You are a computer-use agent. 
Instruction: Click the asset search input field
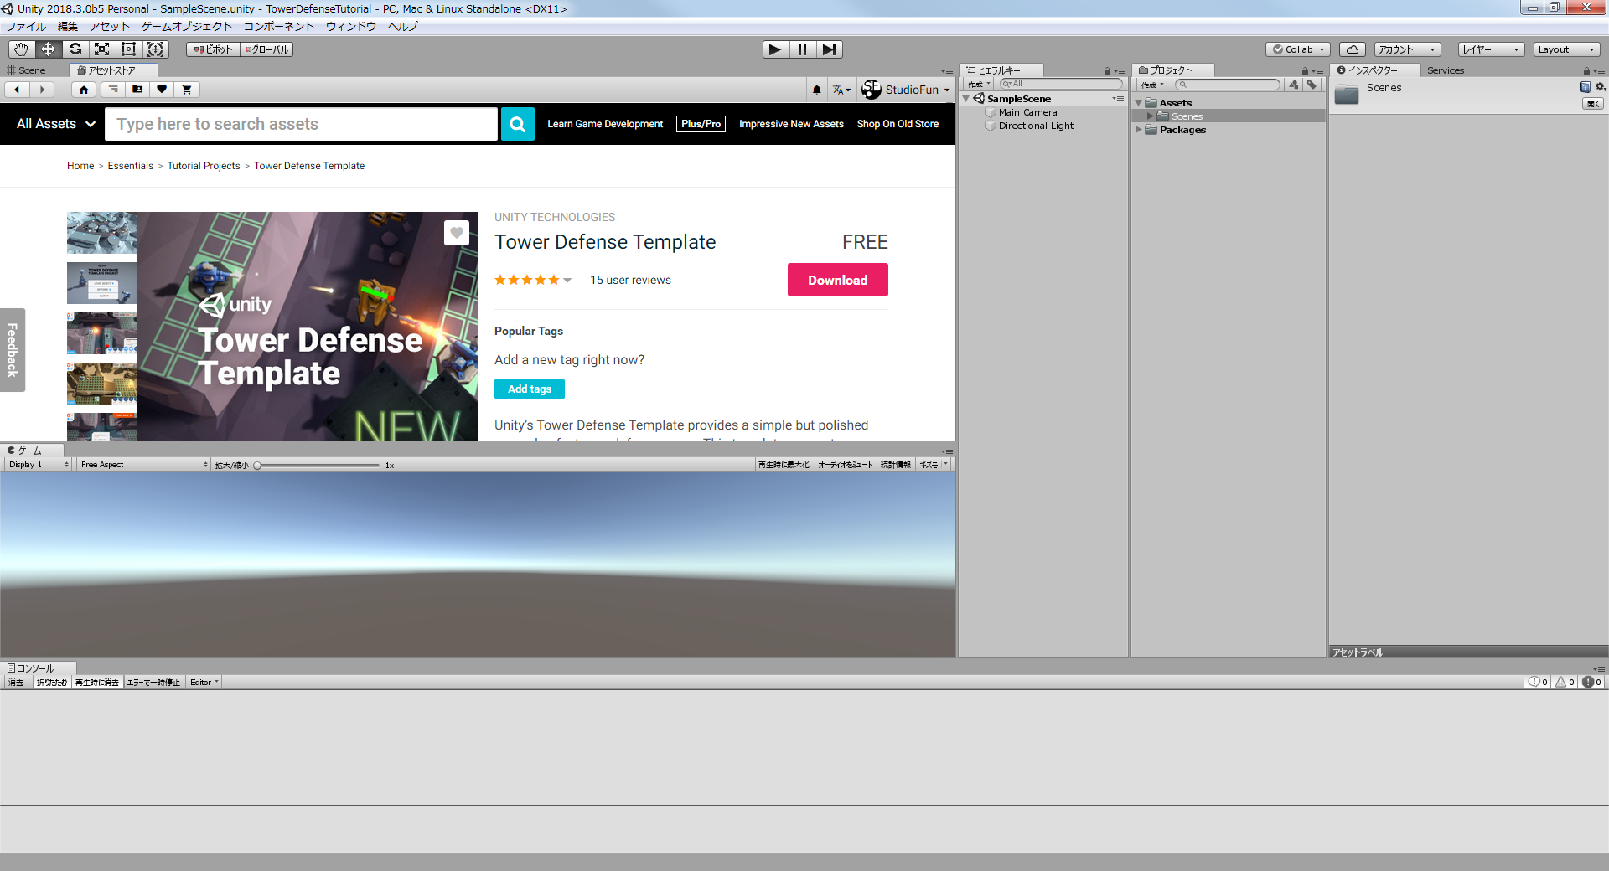301,124
